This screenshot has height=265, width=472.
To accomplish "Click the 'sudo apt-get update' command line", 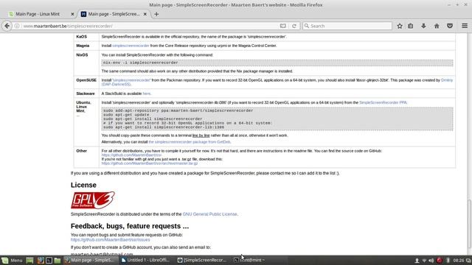I will [126, 115].
